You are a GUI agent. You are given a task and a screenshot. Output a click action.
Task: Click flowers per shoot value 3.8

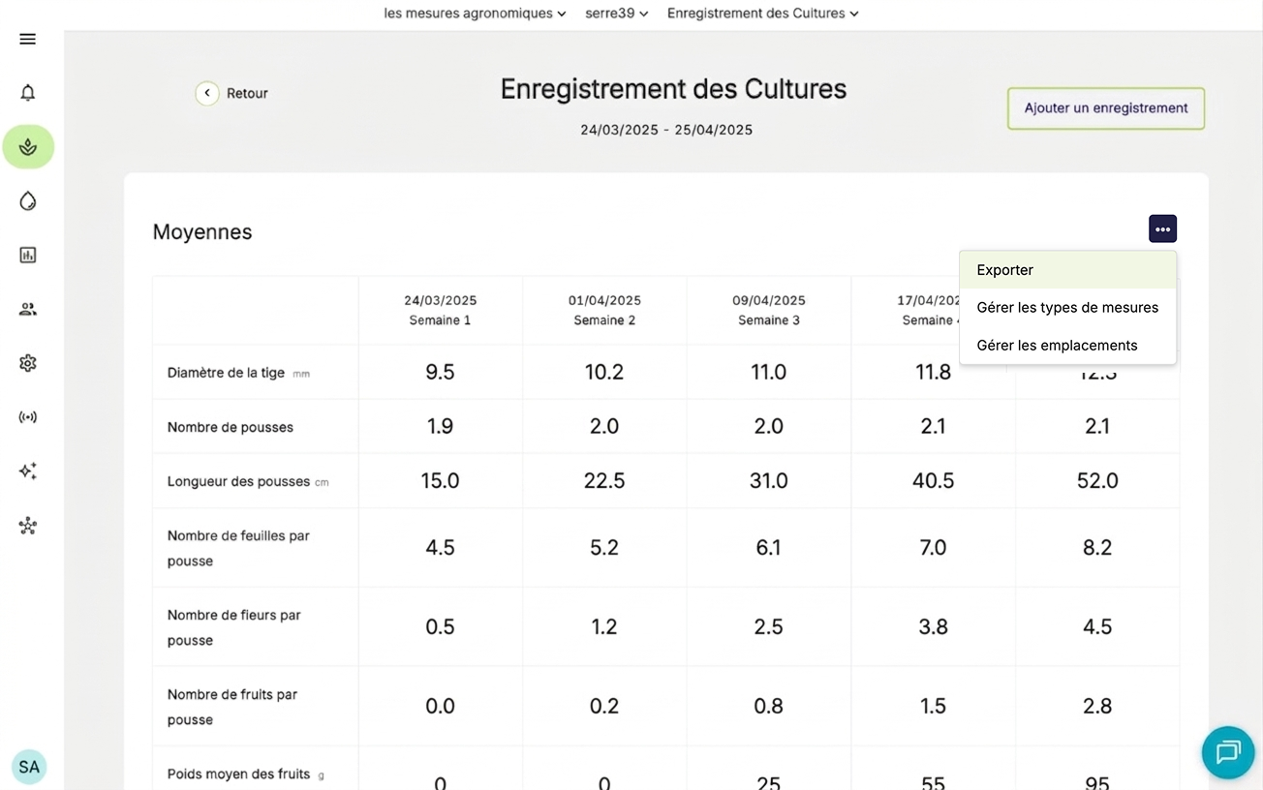(933, 627)
